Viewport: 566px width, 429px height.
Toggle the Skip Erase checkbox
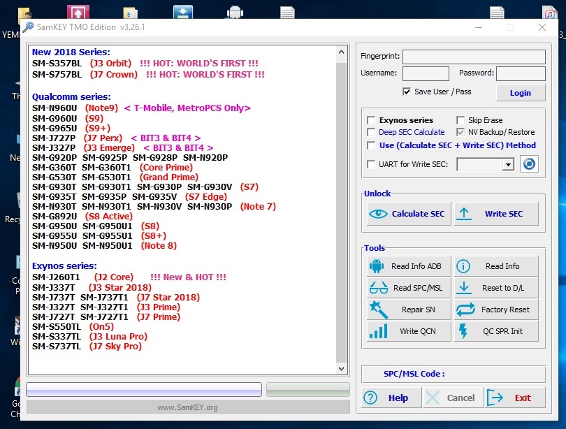pyautogui.click(x=461, y=120)
